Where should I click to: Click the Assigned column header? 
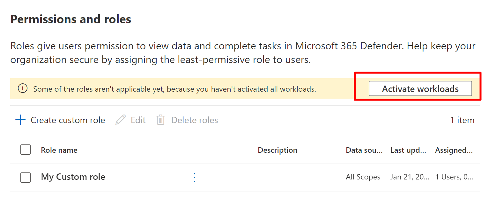point(454,150)
